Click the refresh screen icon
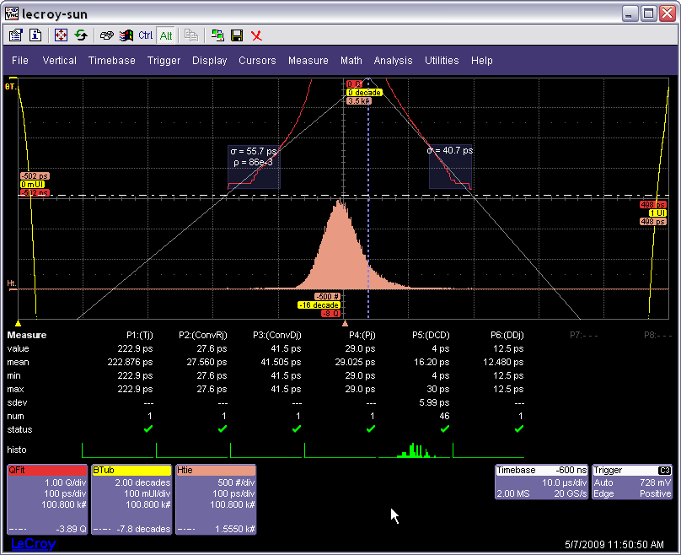The width and height of the screenshot is (681, 555). point(81,35)
